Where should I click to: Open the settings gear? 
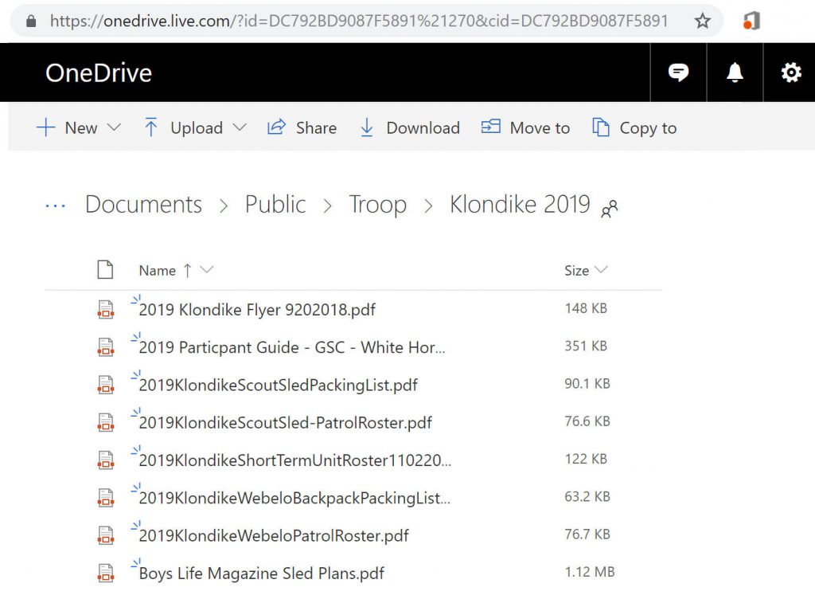click(x=790, y=72)
